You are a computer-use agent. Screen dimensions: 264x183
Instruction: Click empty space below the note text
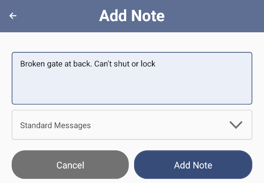(132, 87)
